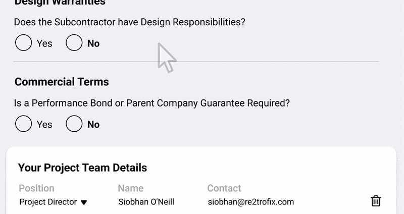Click the bold No label under Design Responsibilities
The height and width of the screenshot is (214, 404).
(x=93, y=43)
